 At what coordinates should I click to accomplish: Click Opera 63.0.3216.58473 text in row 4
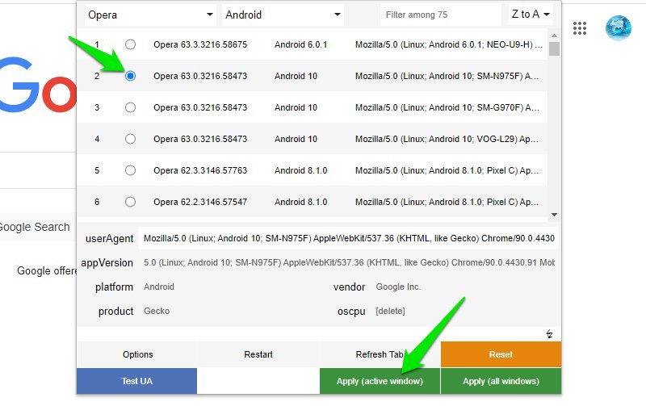200,139
